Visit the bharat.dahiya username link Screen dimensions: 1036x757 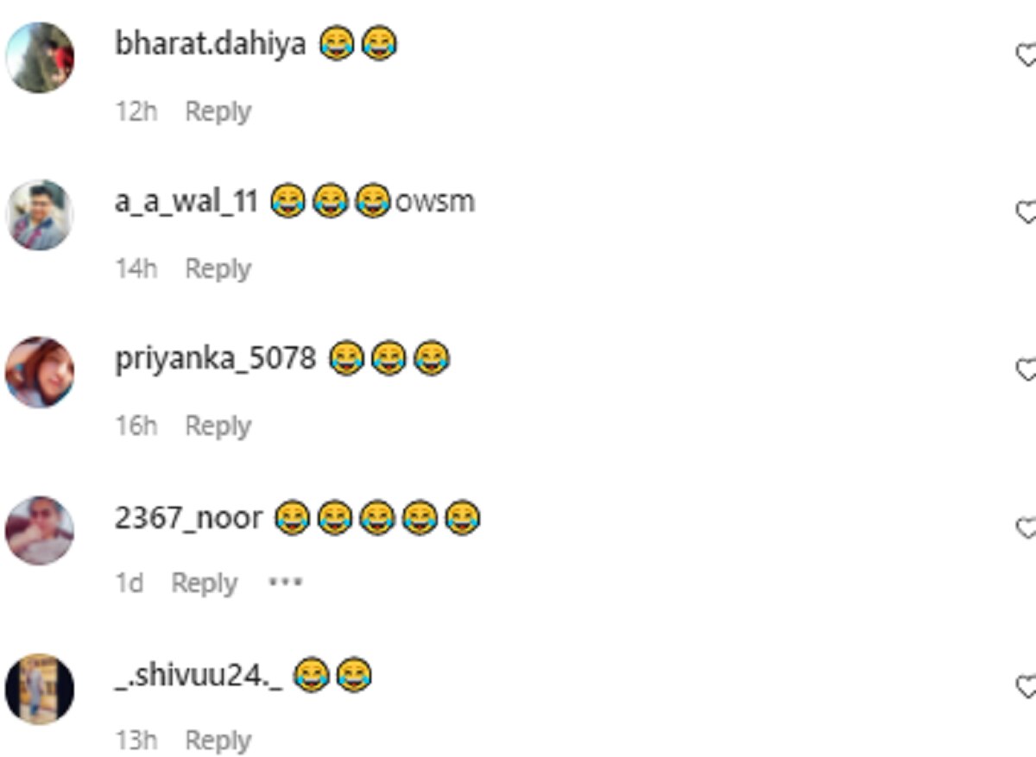coord(211,43)
